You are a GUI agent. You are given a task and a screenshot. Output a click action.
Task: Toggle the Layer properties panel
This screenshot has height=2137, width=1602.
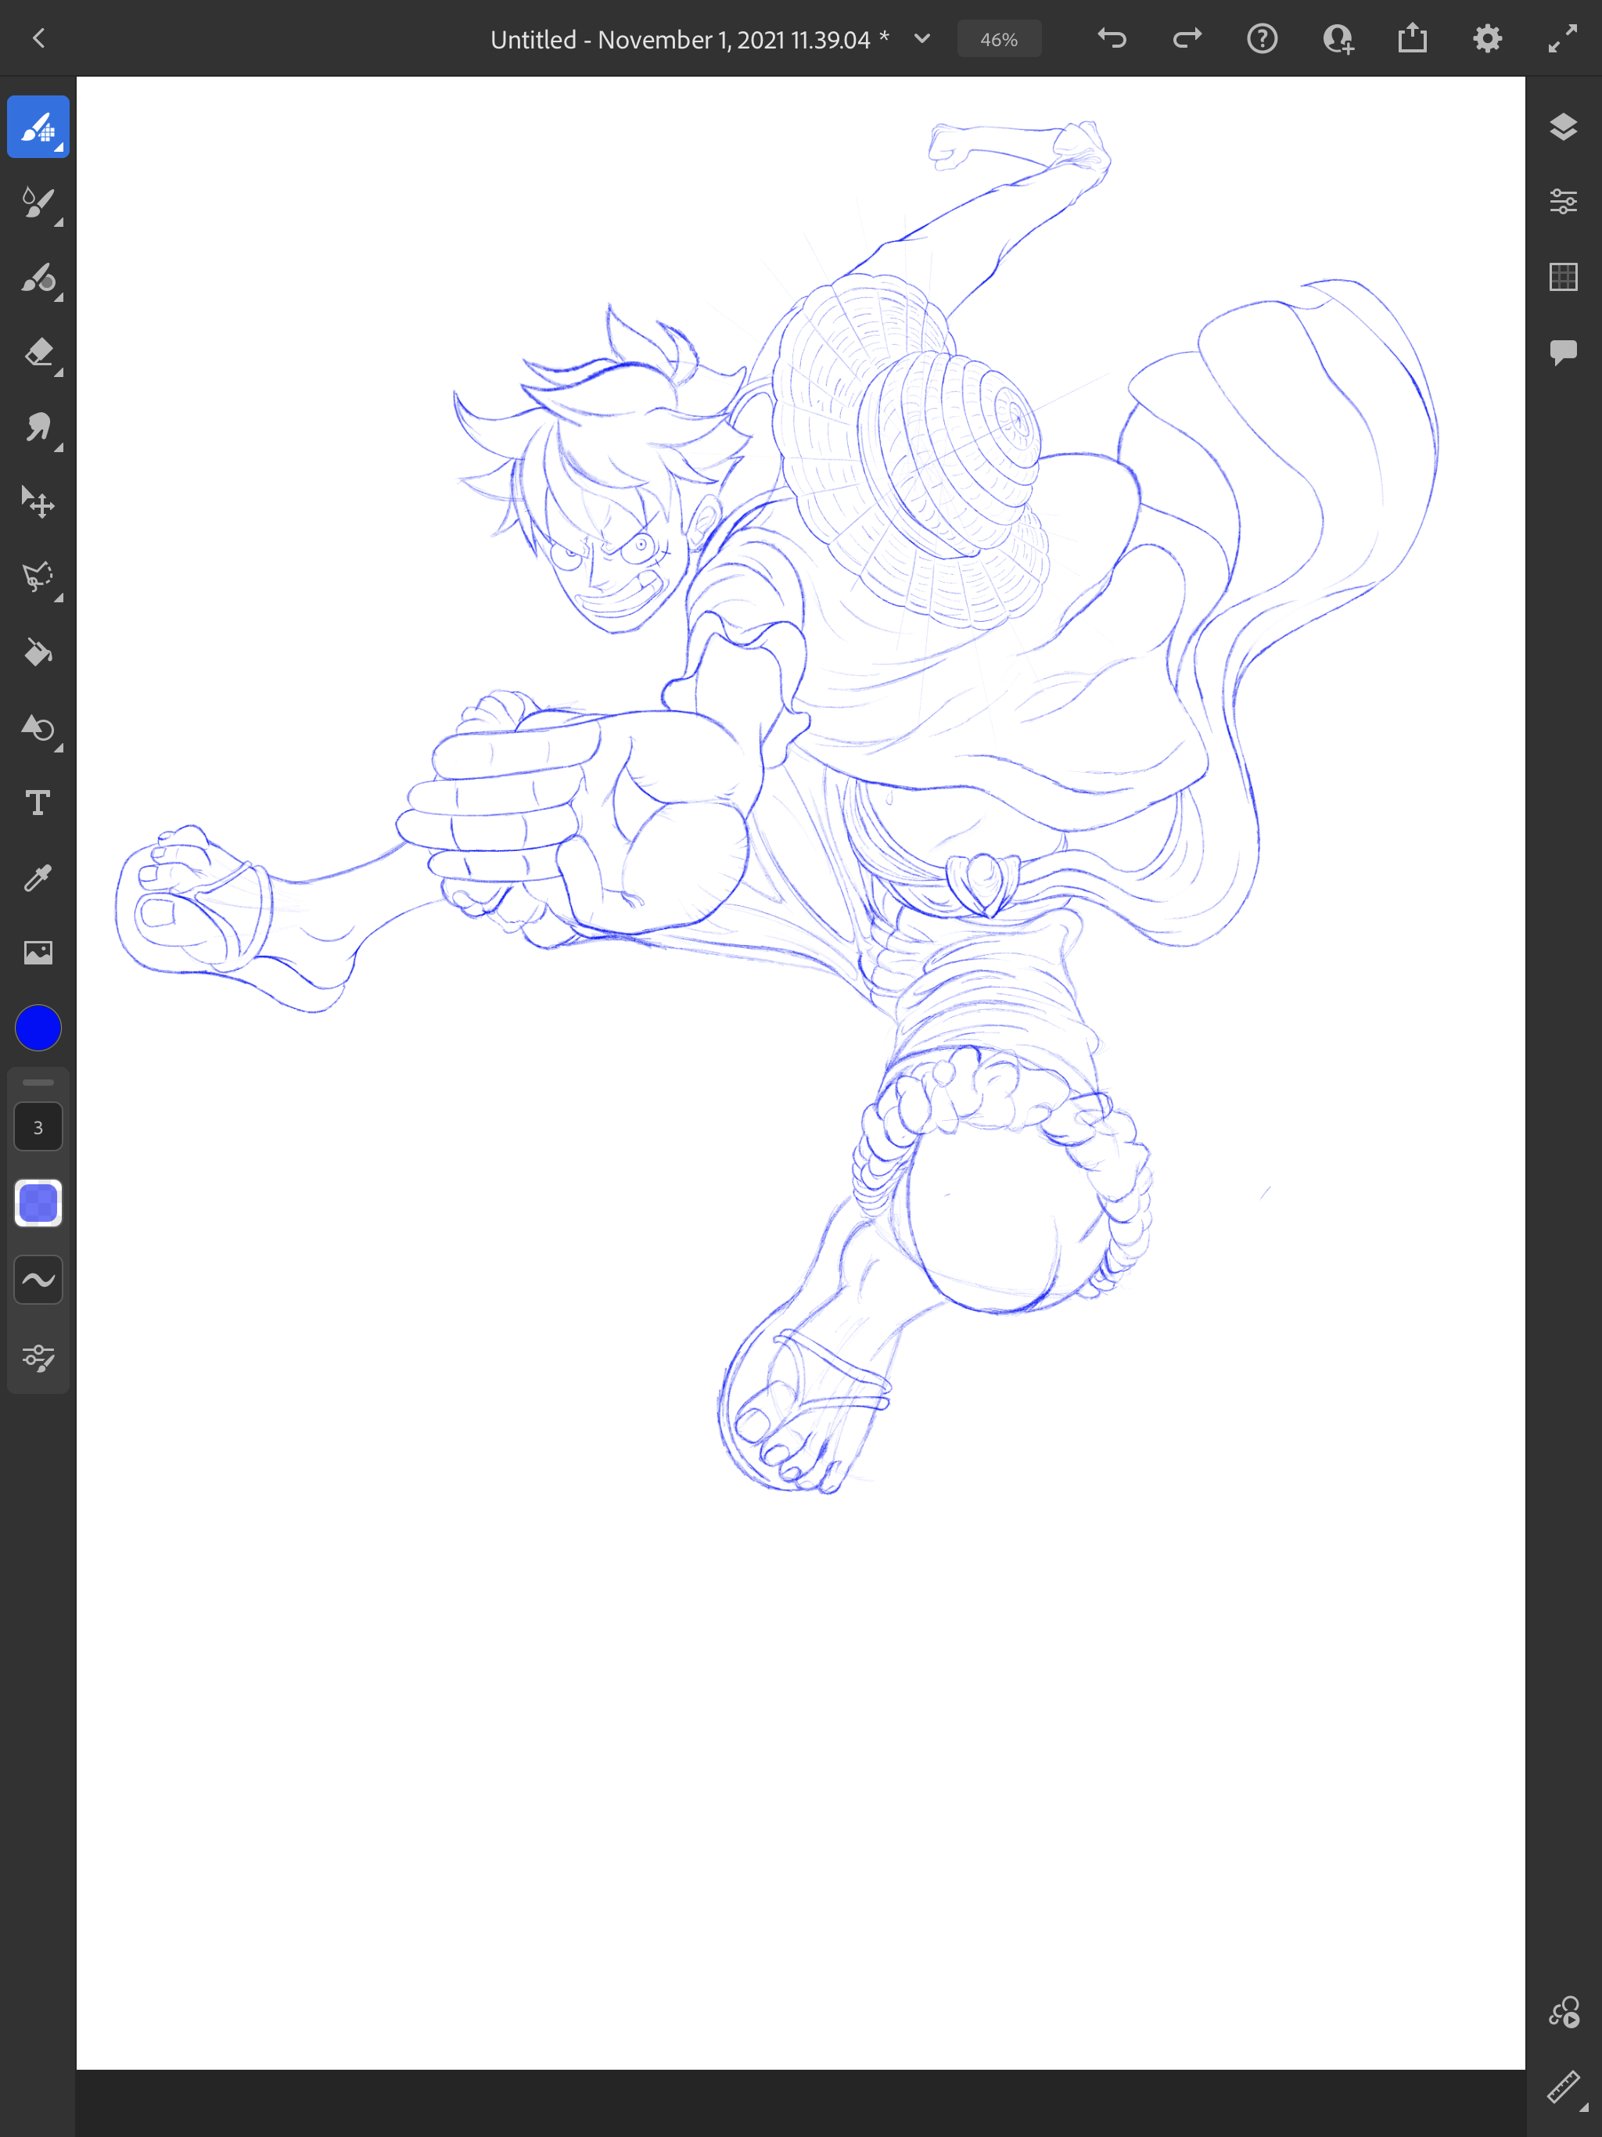1562,202
